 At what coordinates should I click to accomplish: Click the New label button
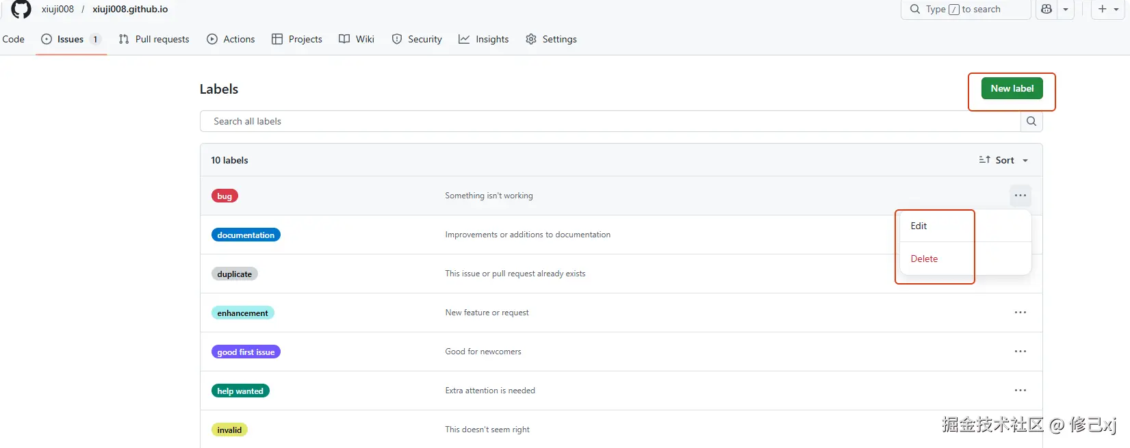1012,88
